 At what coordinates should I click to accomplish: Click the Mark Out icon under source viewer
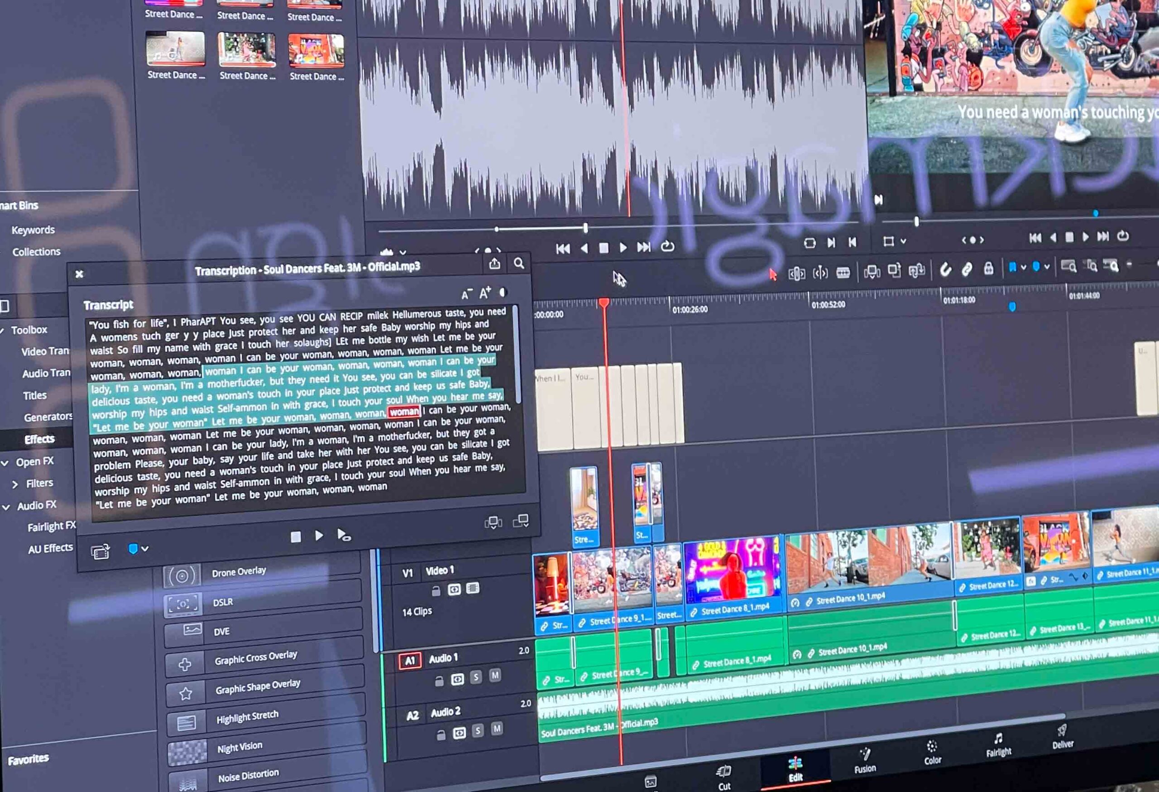852,242
